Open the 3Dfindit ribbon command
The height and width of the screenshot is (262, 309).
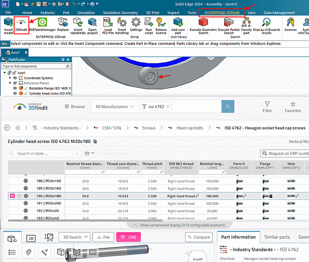point(21,25)
